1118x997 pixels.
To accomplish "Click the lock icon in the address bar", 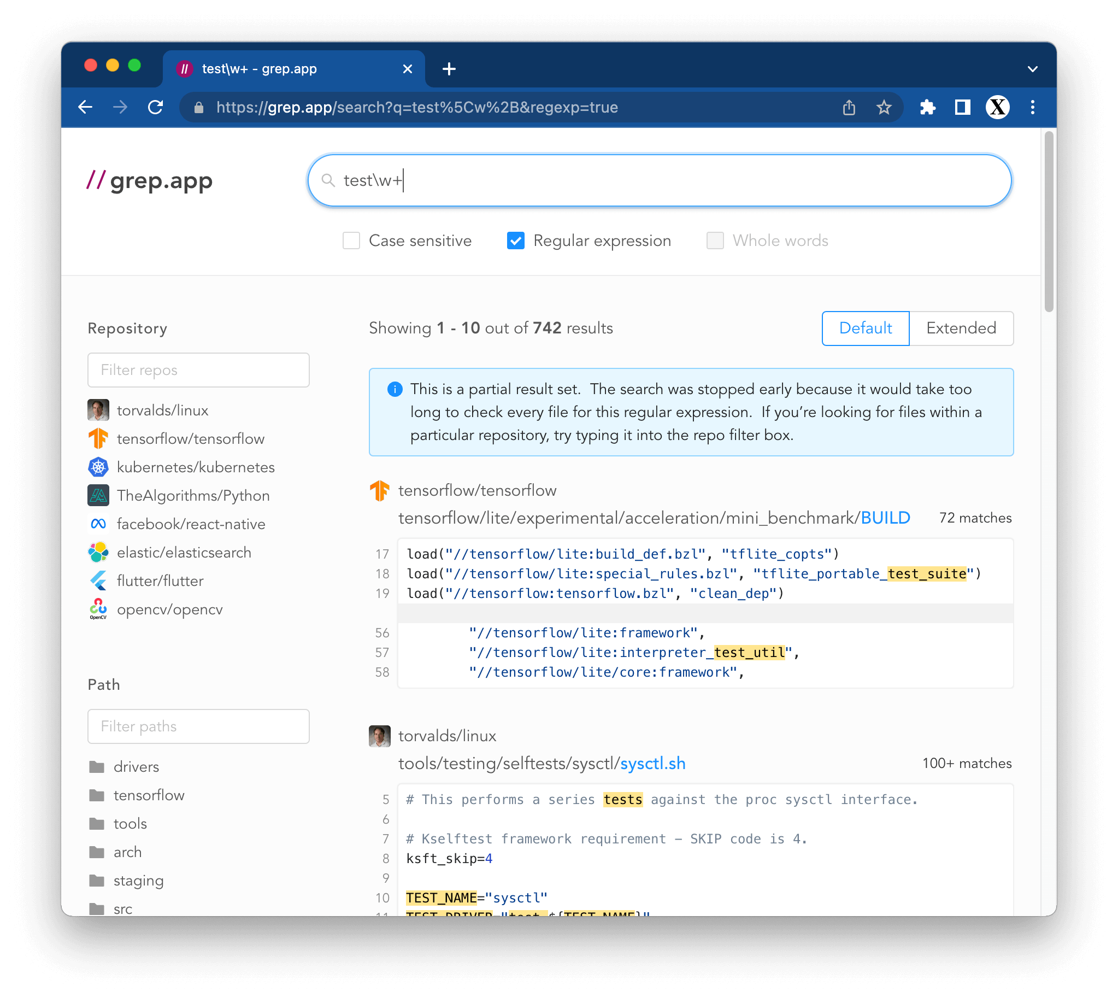I will pyautogui.click(x=199, y=108).
